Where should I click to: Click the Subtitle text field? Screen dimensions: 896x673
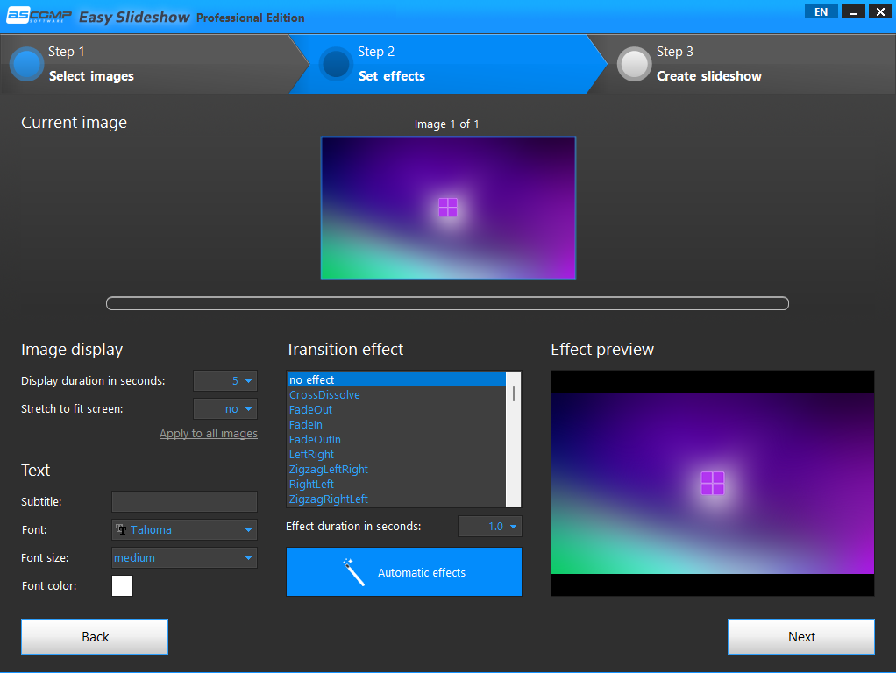tap(184, 501)
